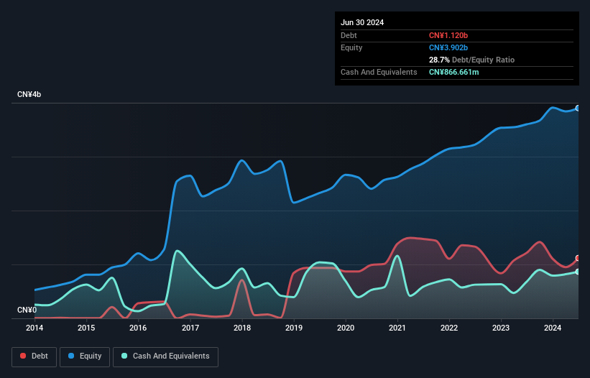Screen dimensions: 590x378
Task: Click the blue Equity endpoint marker
Action: (578, 108)
